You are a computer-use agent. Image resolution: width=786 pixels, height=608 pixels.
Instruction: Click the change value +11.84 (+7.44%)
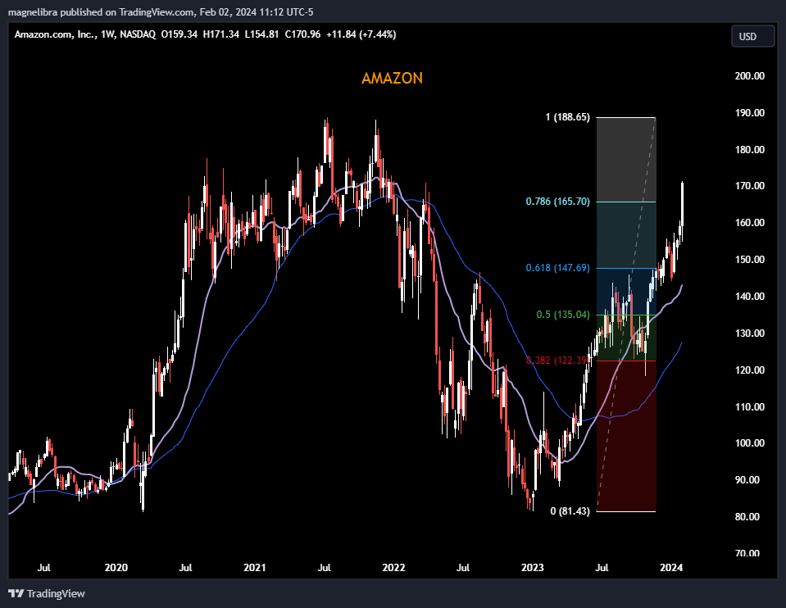coord(361,34)
